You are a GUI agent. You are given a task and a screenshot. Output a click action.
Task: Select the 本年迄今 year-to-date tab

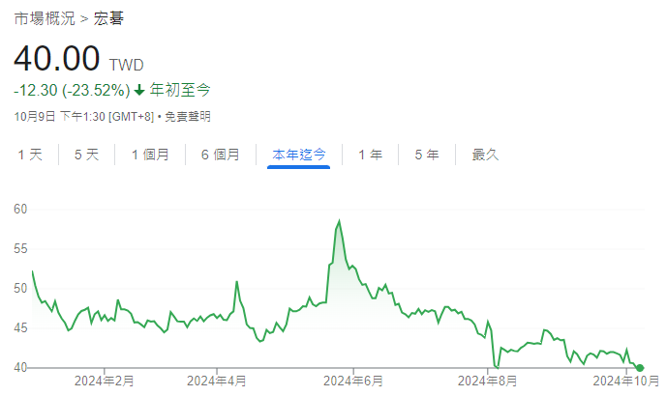pos(298,155)
